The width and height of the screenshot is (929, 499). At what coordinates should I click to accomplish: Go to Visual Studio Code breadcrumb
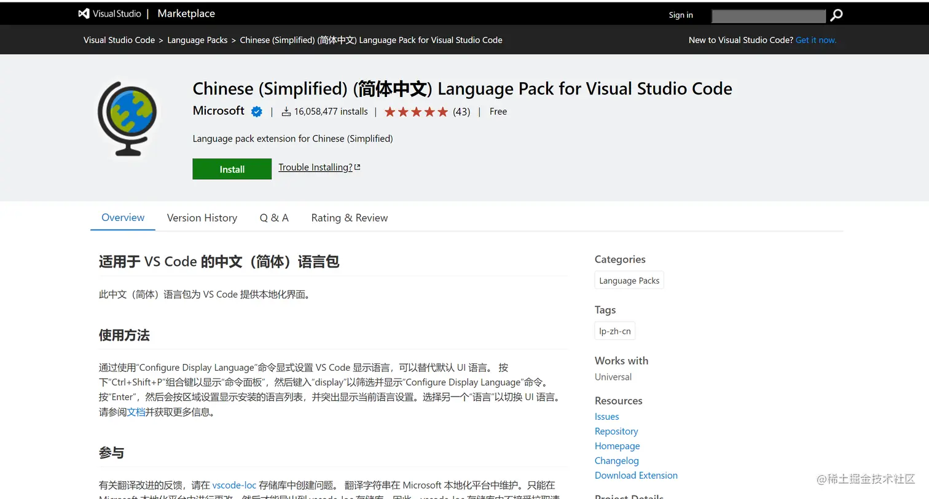[119, 40]
